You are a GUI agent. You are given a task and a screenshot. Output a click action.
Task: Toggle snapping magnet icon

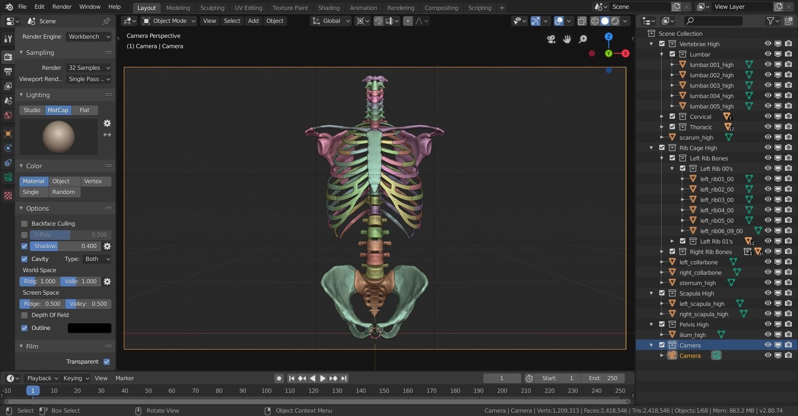coord(378,21)
